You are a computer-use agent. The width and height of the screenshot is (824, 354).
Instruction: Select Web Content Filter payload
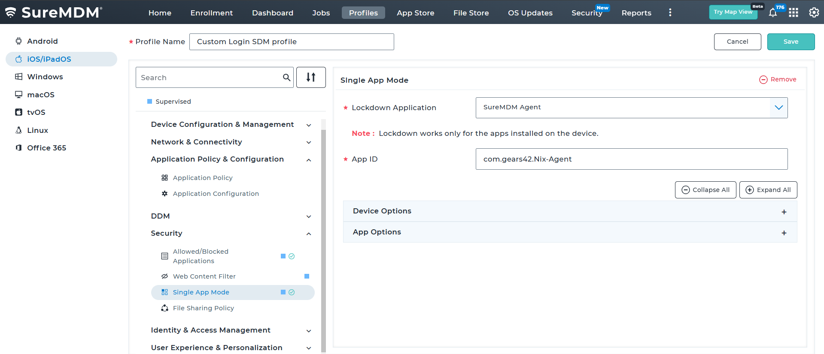click(204, 276)
